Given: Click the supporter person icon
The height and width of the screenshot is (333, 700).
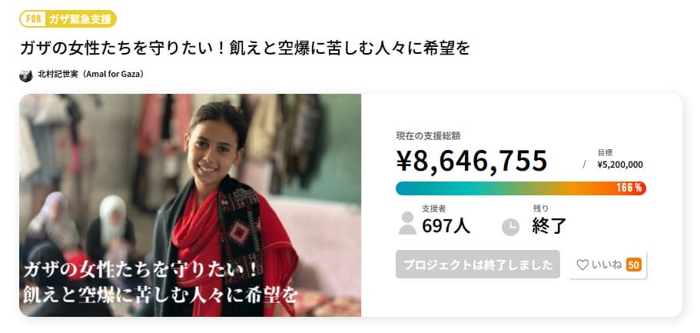Looking at the screenshot, I should (407, 224).
